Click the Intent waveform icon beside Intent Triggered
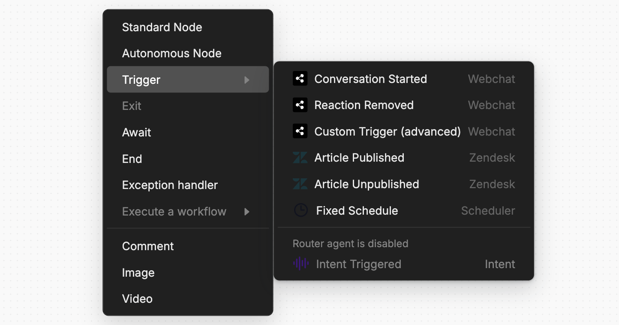Viewport: 619px width, 325px height. coord(301,264)
